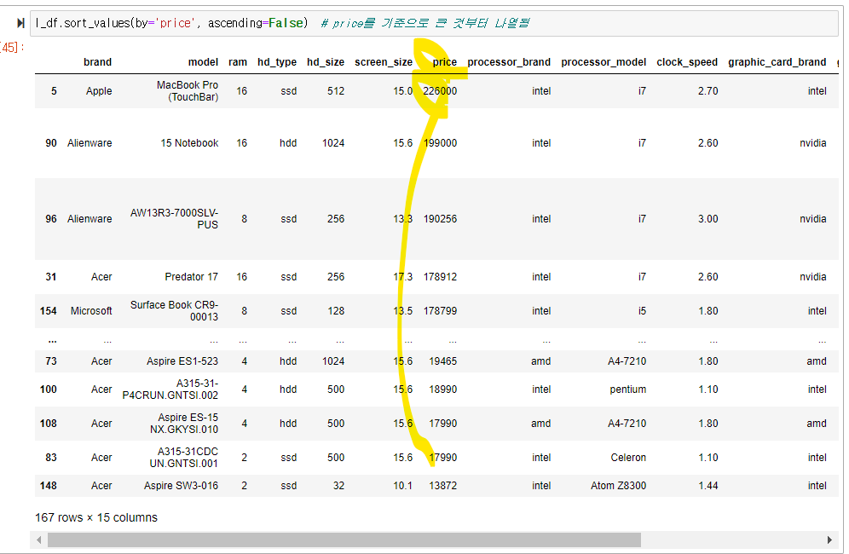Image resolution: width=849 pixels, height=554 pixels.
Task: Click the 'i5' processor model cell
Action: (x=642, y=311)
